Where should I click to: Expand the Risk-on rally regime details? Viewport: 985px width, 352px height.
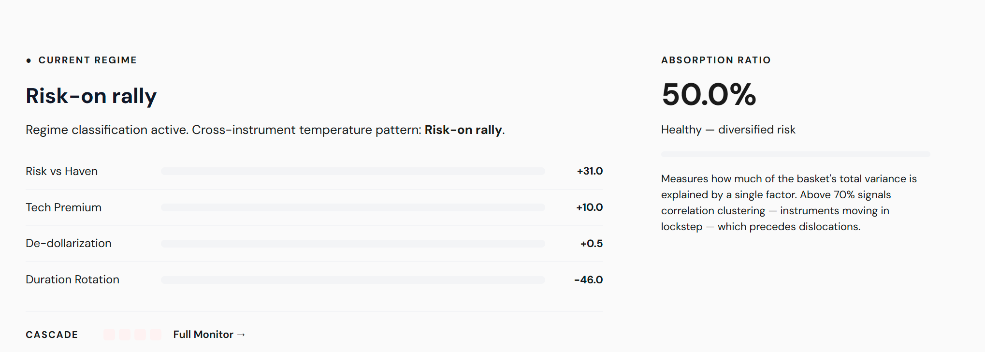click(91, 96)
